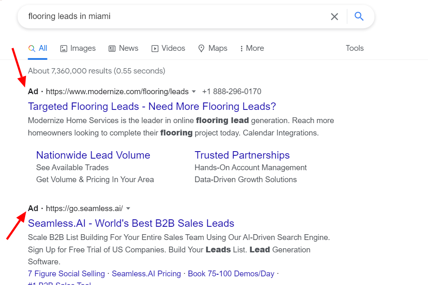428x285 pixels.
Task: Switch to the News tab
Action: pos(123,48)
